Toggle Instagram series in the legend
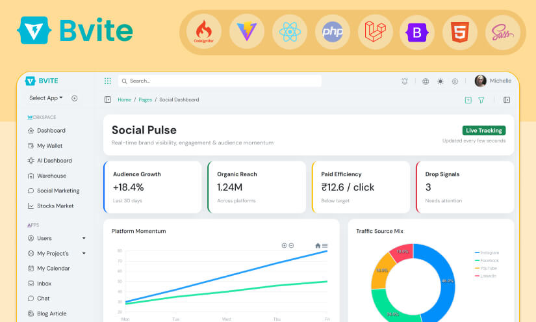The width and height of the screenshot is (536, 322). 487,252
